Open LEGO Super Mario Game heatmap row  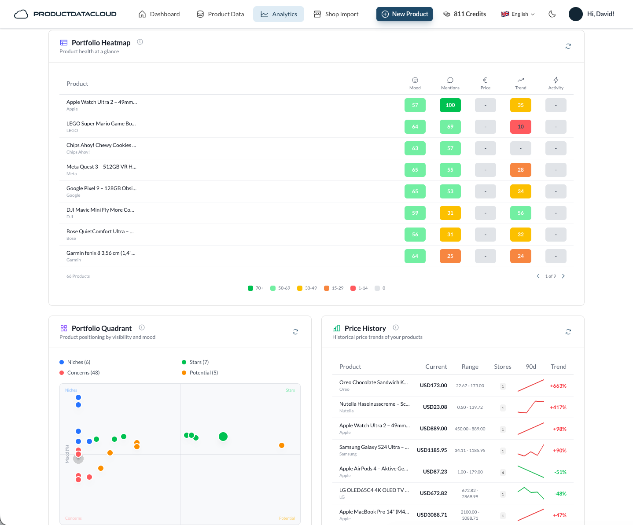[x=316, y=127]
